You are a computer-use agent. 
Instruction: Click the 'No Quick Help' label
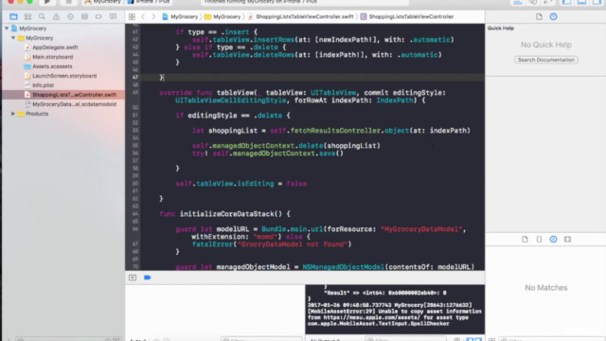click(x=546, y=45)
